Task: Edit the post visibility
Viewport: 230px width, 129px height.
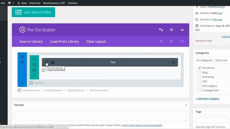Action: [220, 13]
